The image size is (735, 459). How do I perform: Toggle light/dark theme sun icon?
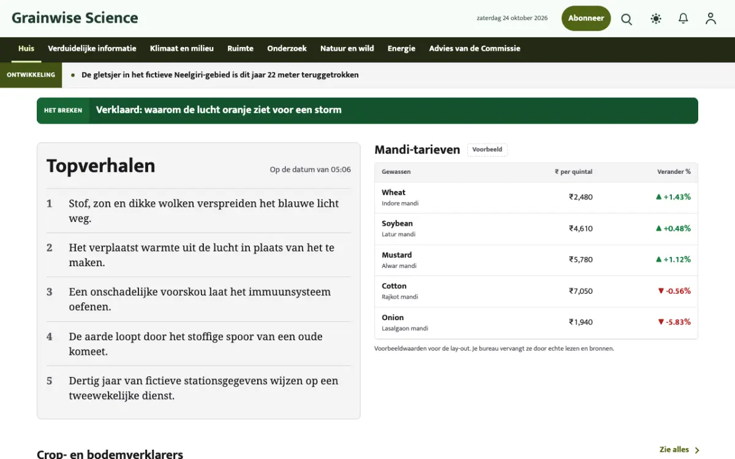(x=656, y=19)
